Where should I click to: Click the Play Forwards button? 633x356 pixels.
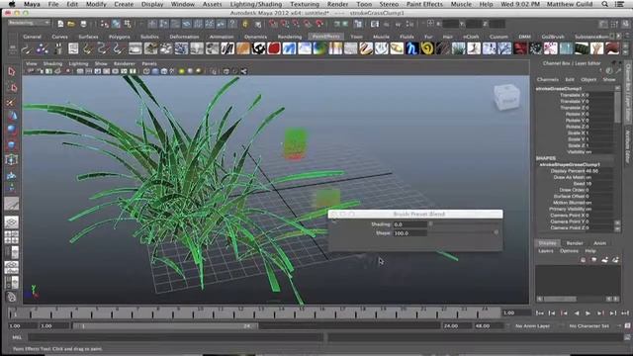click(588, 312)
